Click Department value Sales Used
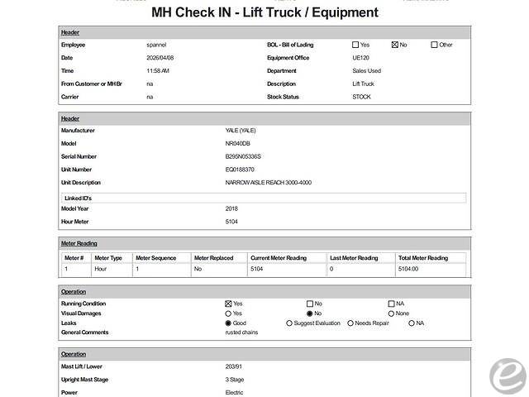The image size is (529, 397). pyautogui.click(x=367, y=71)
